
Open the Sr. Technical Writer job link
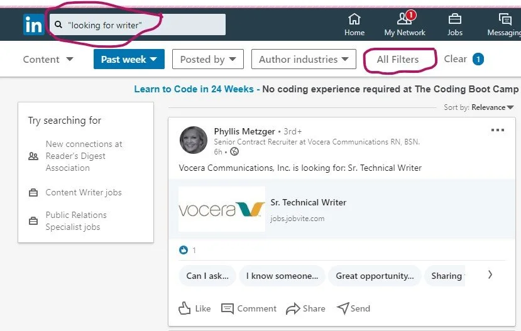tap(309, 202)
